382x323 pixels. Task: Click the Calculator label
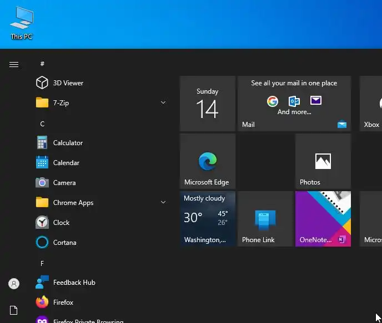(68, 143)
